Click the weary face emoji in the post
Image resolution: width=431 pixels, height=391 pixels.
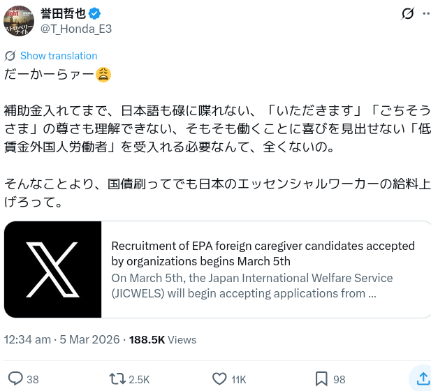(103, 75)
